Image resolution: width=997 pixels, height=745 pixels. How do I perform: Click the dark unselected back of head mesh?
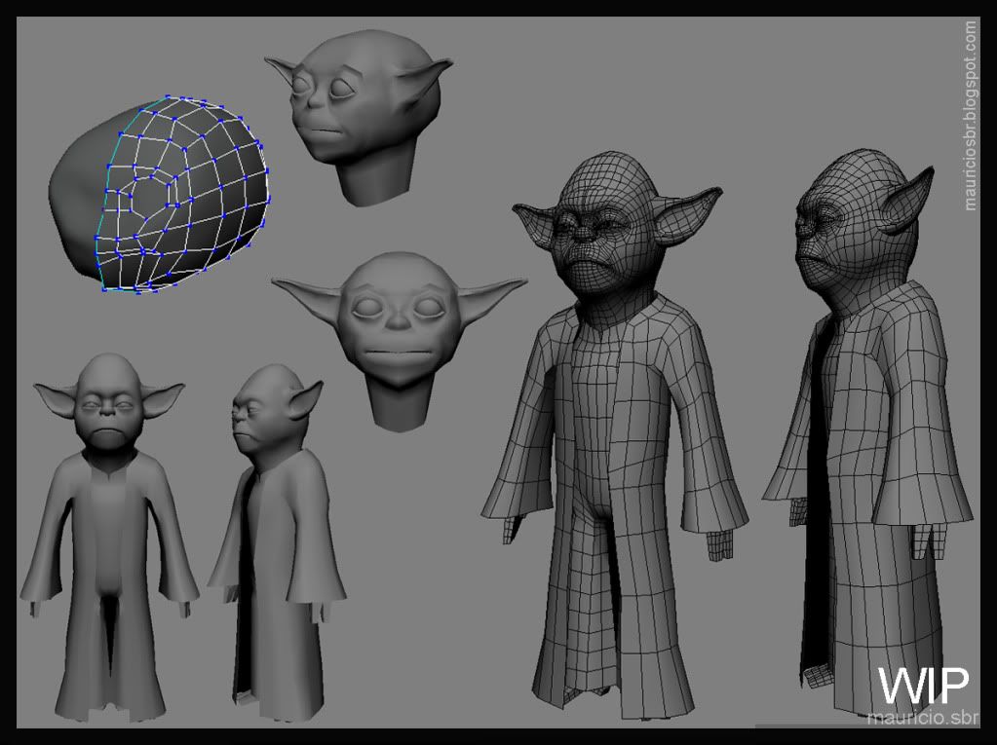pos(76,205)
